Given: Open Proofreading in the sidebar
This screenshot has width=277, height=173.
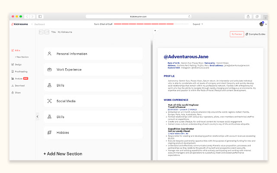Looking at the screenshot, I should tap(19, 71).
